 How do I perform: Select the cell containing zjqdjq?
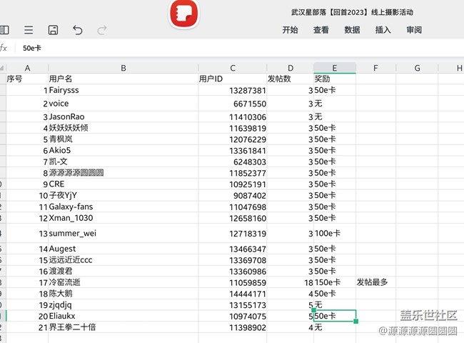click(x=123, y=305)
